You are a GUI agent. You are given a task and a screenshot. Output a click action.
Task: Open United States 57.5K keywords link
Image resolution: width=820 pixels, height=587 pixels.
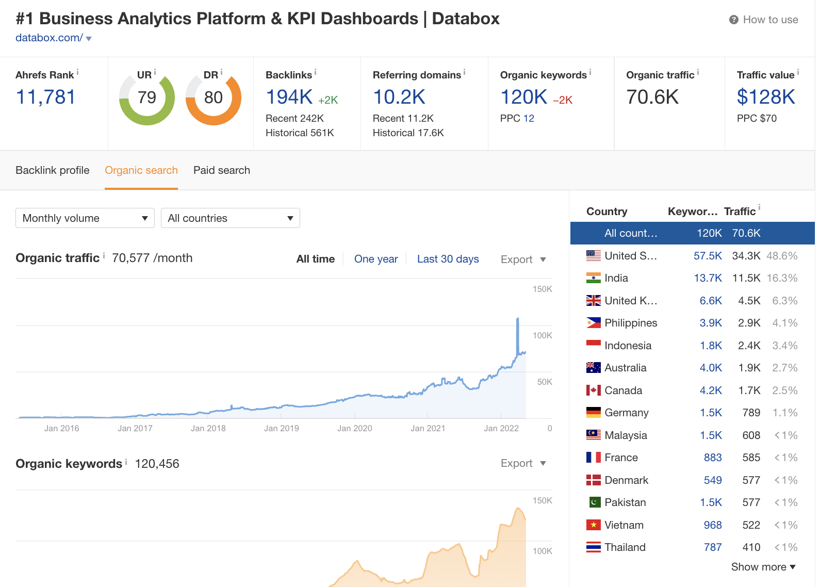(708, 256)
